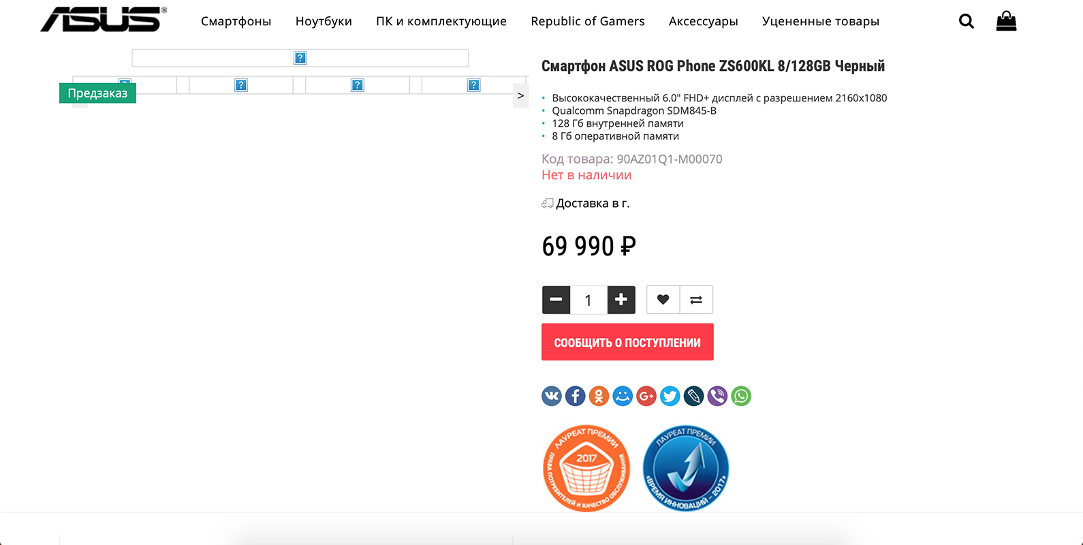Share with Google Plus
The width and height of the screenshot is (1083, 545).
(646, 396)
